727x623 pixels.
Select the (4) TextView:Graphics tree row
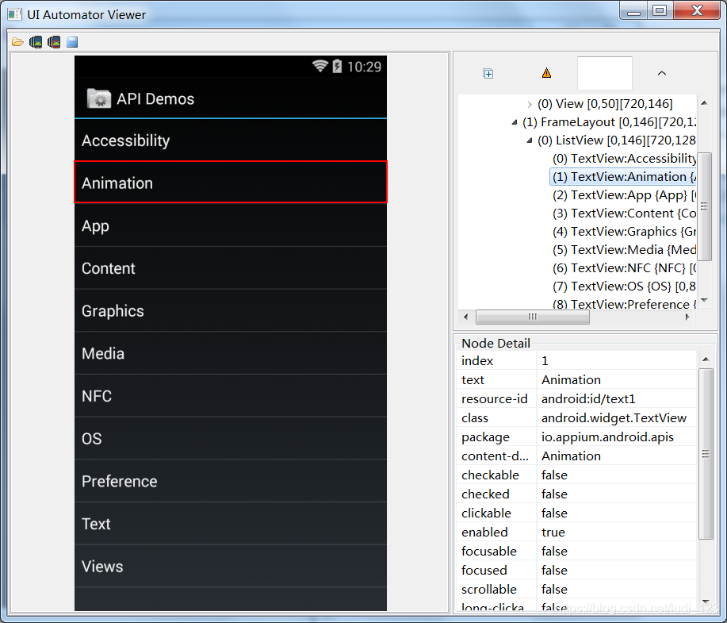pyautogui.click(x=624, y=231)
